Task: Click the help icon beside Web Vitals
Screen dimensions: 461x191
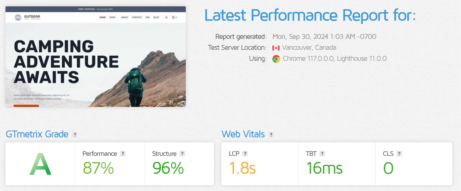Action: pyautogui.click(x=271, y=135)
